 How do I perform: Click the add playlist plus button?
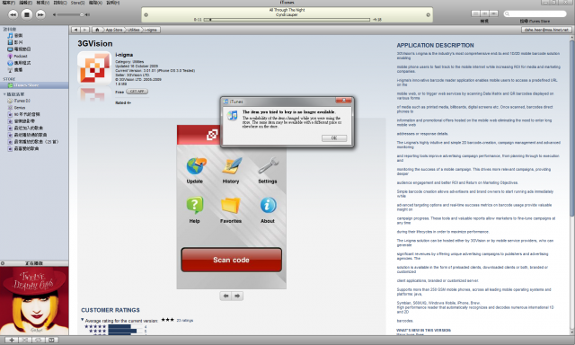coord(12,340)
